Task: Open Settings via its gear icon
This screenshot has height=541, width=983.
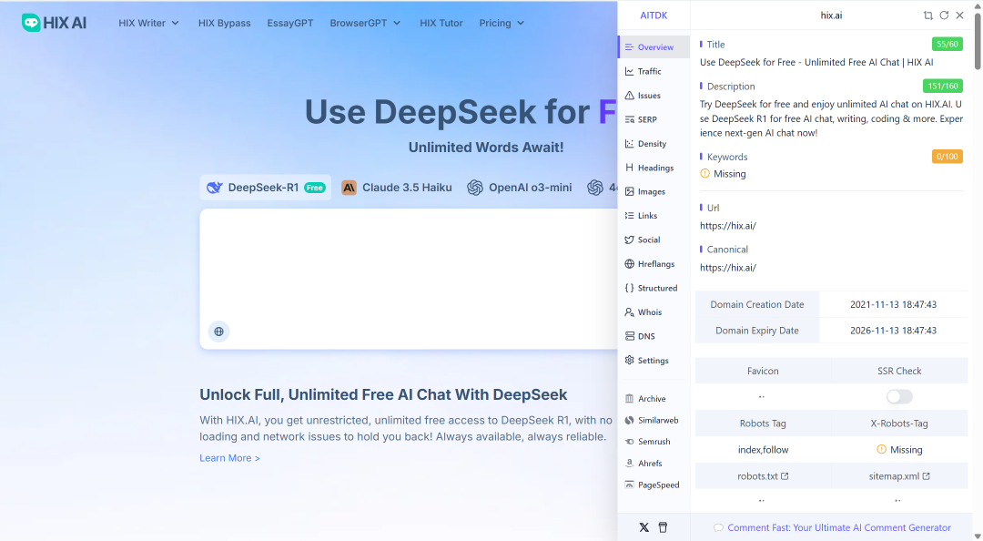Action: click(630, 361)
